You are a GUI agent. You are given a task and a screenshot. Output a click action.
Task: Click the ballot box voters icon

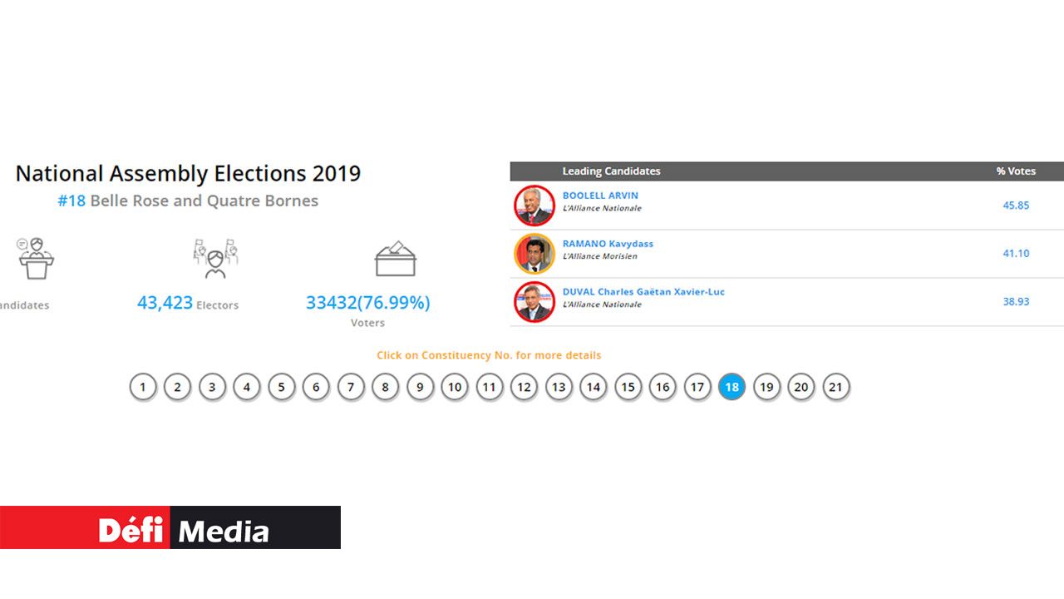click(x=395, y=260)
